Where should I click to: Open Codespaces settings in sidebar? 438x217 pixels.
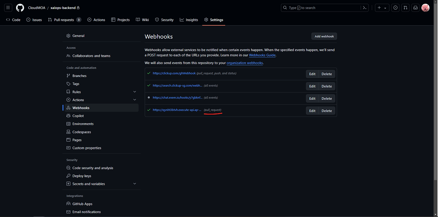point(101,132)
